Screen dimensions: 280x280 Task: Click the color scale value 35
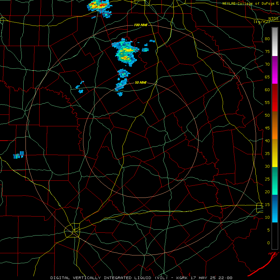pos(267,154)
